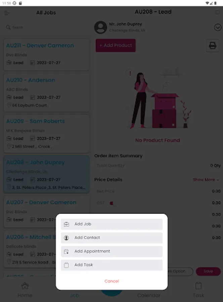Click the printer icon button
The image size is (223, 302).
[213, 46]
